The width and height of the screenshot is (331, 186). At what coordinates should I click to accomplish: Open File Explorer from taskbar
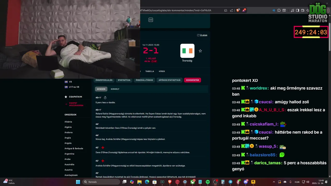point(139,182)
